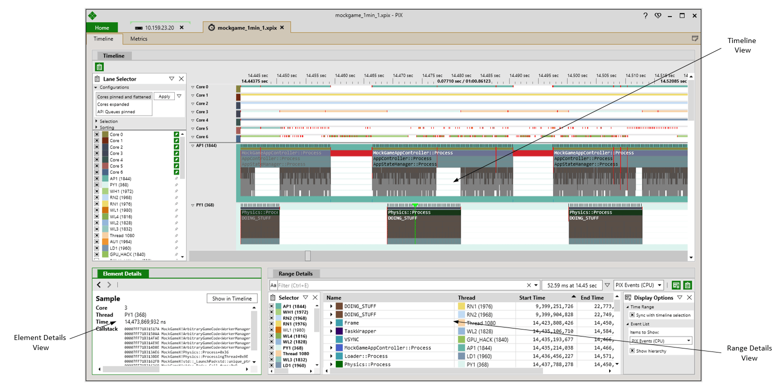780x384 pixels.
Task: Switch to the Metrics tab
Action: (139, 38)
